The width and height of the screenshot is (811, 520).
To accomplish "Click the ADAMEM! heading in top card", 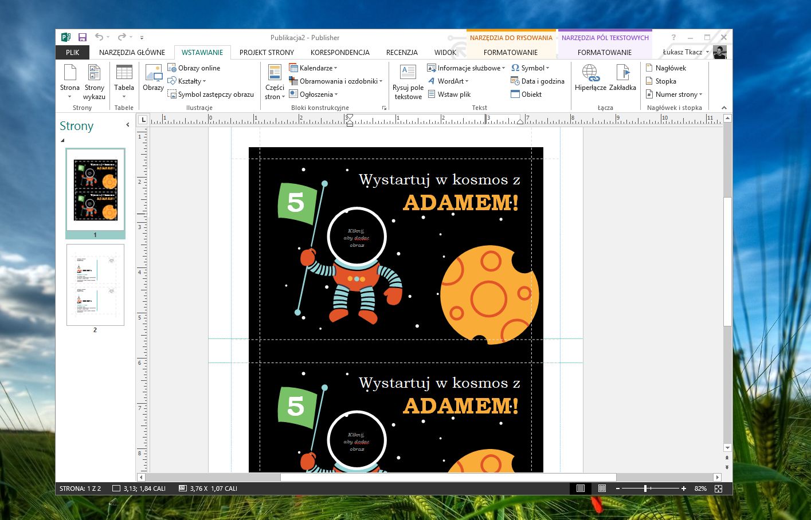I will click(x=461, y=203).
